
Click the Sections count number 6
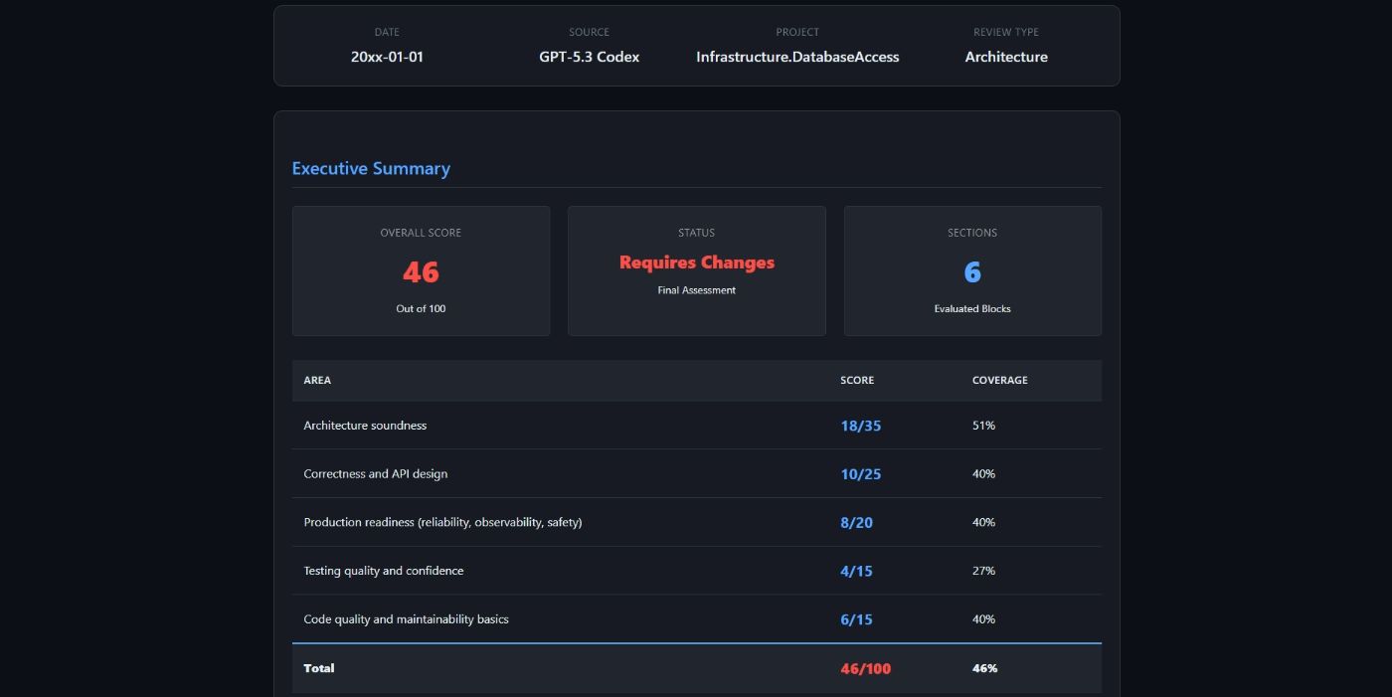[971, 271]
